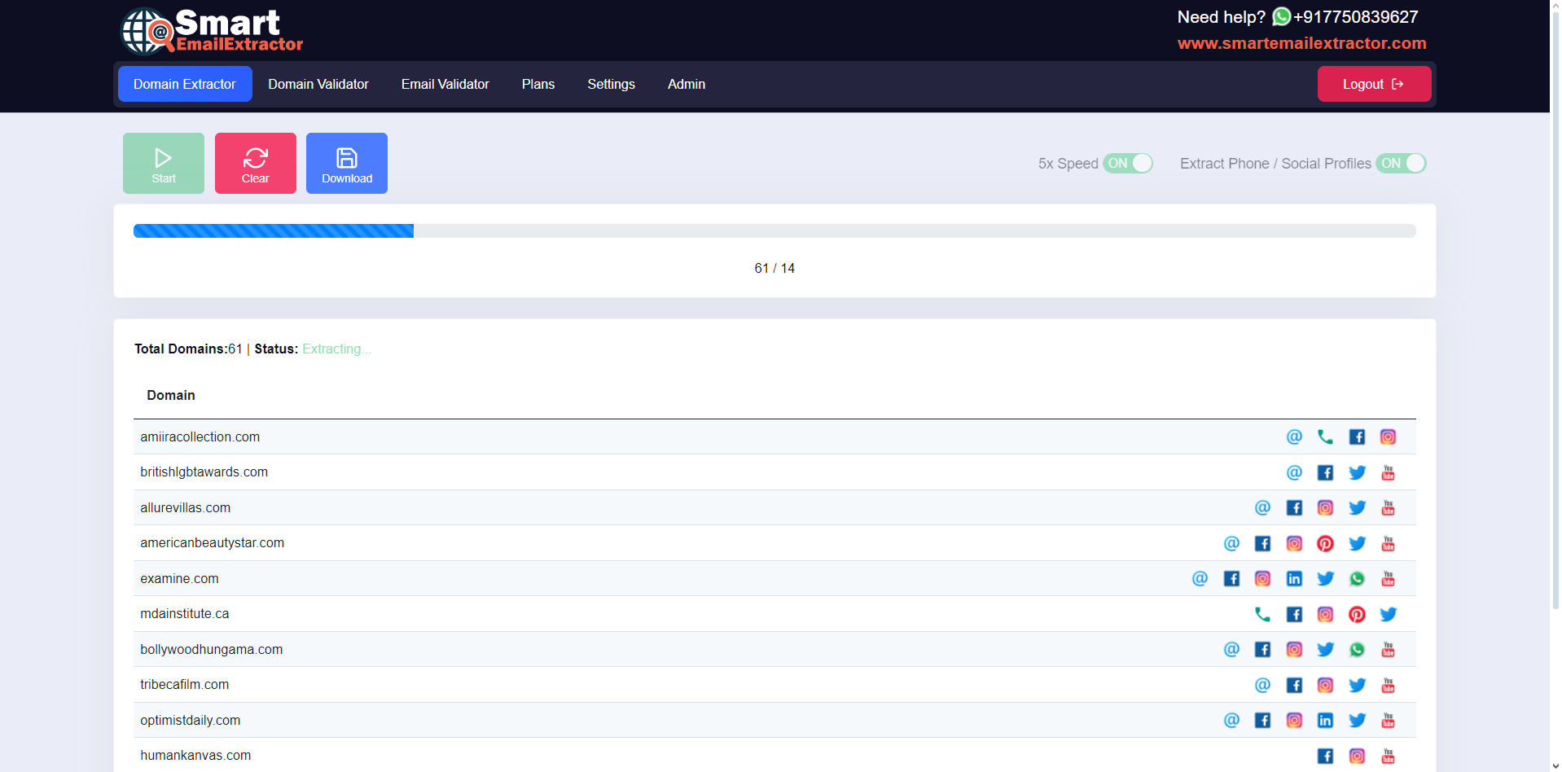
Task: Toggle the 5x Speed switch
Action: (1128, 163)
